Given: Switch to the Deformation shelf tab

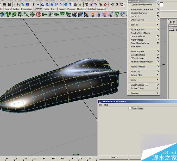Looking at the screenshot, I should click(26, 9).
